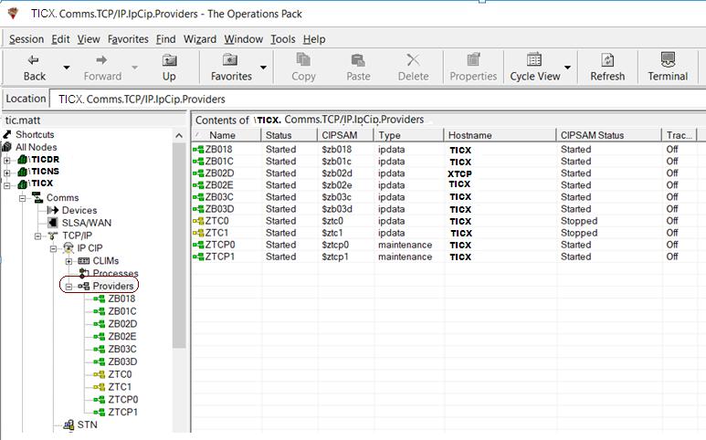Image resolution: width=706 pixels, height=440 pixels.
Task: Click the Refresh toolbar icon
Action: [607, 60]
